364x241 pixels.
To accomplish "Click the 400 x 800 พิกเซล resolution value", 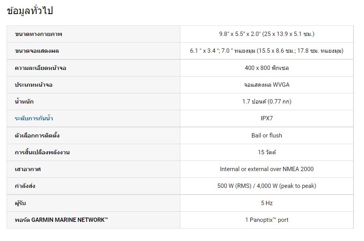I will 267,68.
